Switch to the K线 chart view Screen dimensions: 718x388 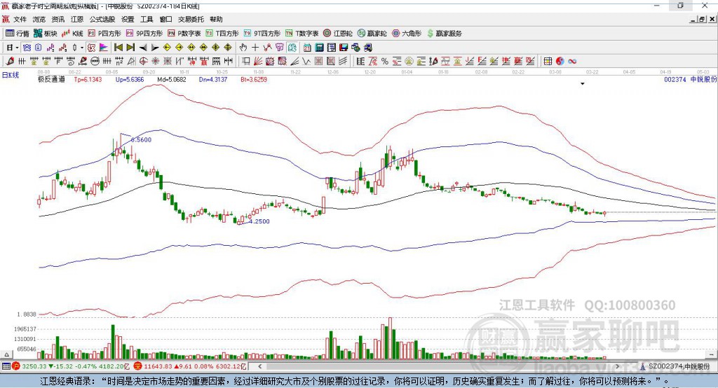pyautogui.click(x=72, y=34)
